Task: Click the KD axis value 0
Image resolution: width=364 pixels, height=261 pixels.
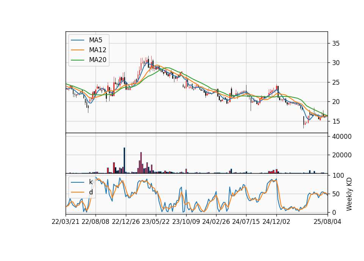Action: coord(334,212)
